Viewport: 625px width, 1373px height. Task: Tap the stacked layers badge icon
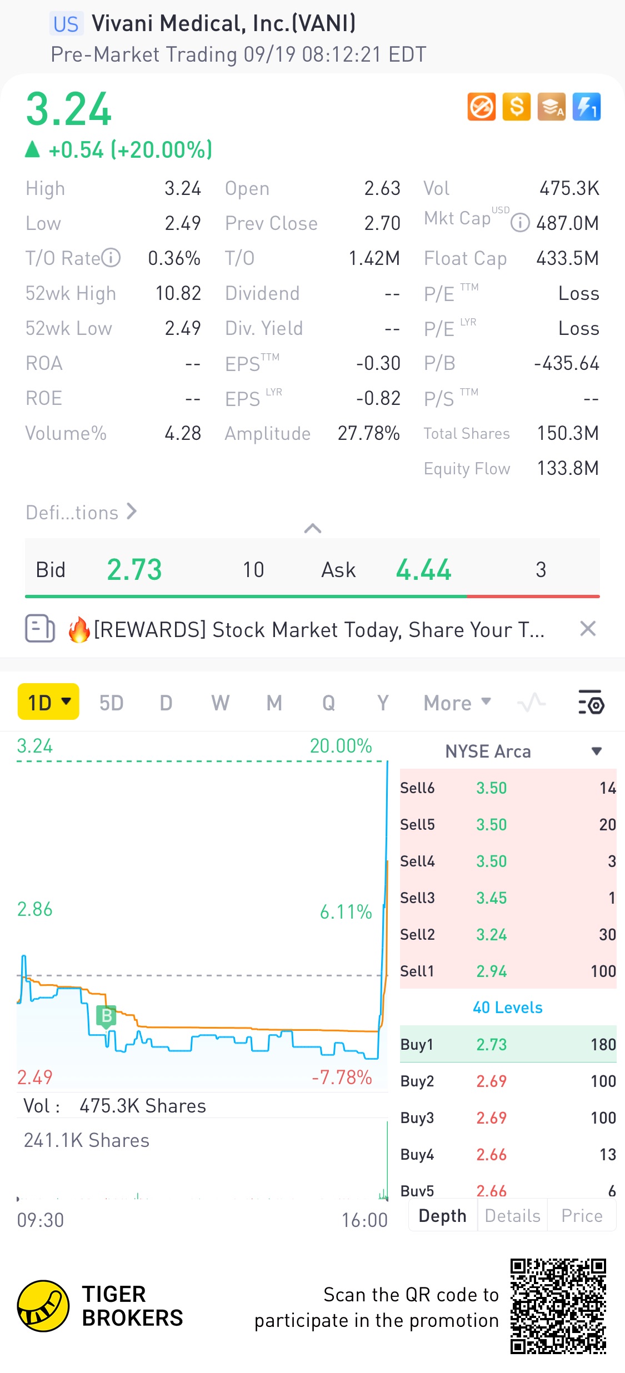pos(552,107)
